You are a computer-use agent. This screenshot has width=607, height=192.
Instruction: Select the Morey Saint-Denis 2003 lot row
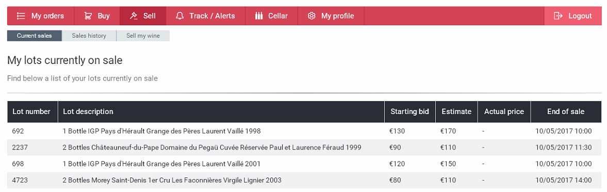[x=304, y=180]
